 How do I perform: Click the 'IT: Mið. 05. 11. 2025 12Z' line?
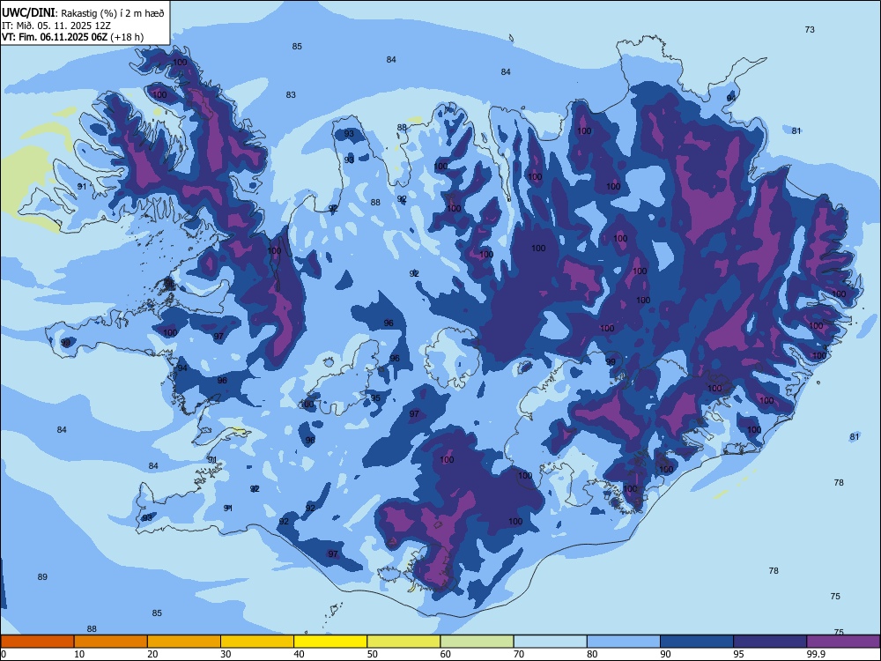56,26
